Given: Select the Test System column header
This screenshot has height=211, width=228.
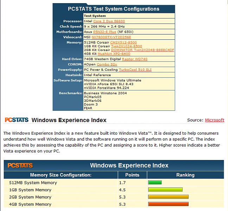Looking at the screenshot, I should click(95, 16).
